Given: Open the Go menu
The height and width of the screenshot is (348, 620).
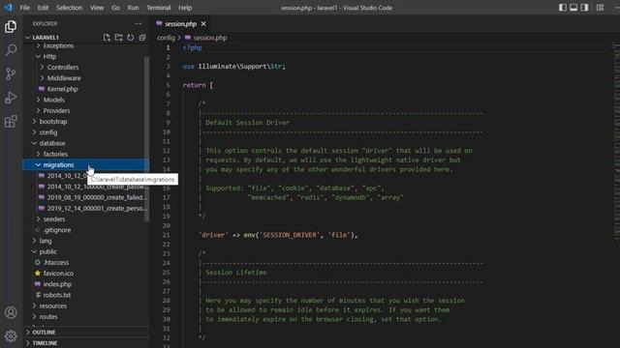Looking at the screenshot, I should pos(115,8).
